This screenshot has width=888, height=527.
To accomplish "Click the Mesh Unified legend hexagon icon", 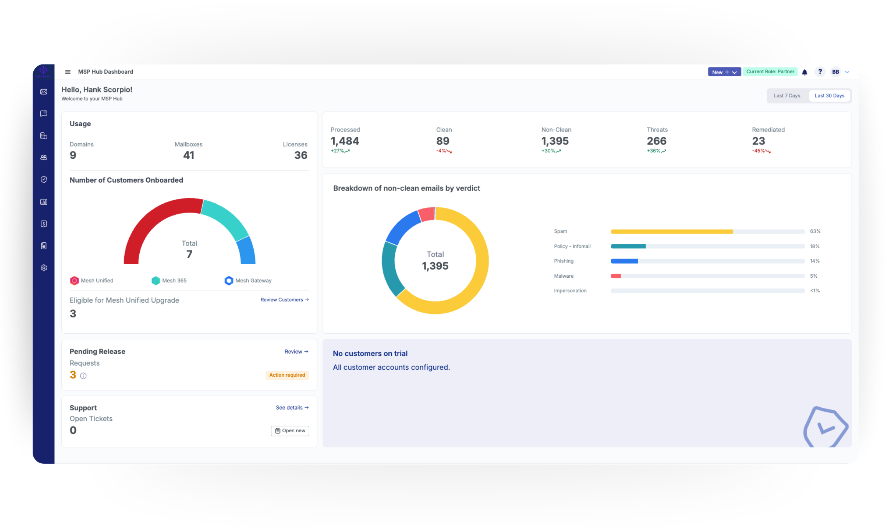I will pyautogui.click(x=74, y=281).
